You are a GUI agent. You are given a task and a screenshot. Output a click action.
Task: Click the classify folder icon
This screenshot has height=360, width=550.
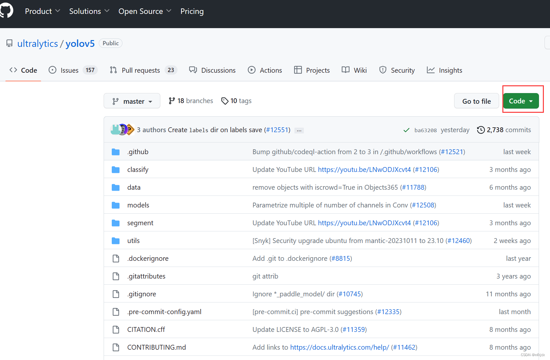(116, 170)
